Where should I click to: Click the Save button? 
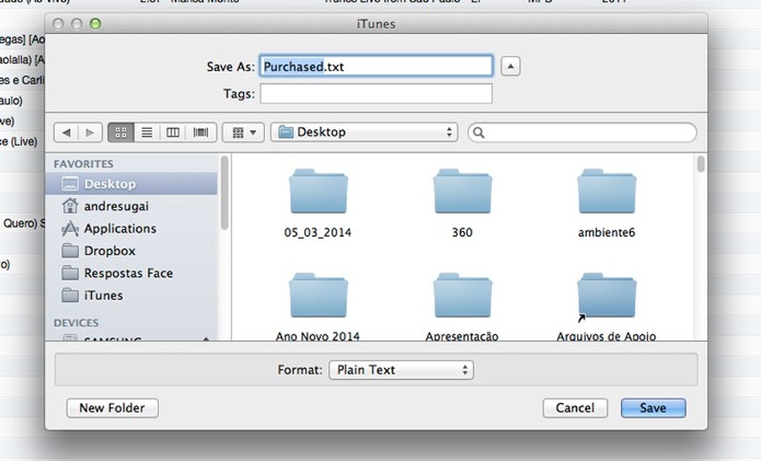[x=654, y=408]
